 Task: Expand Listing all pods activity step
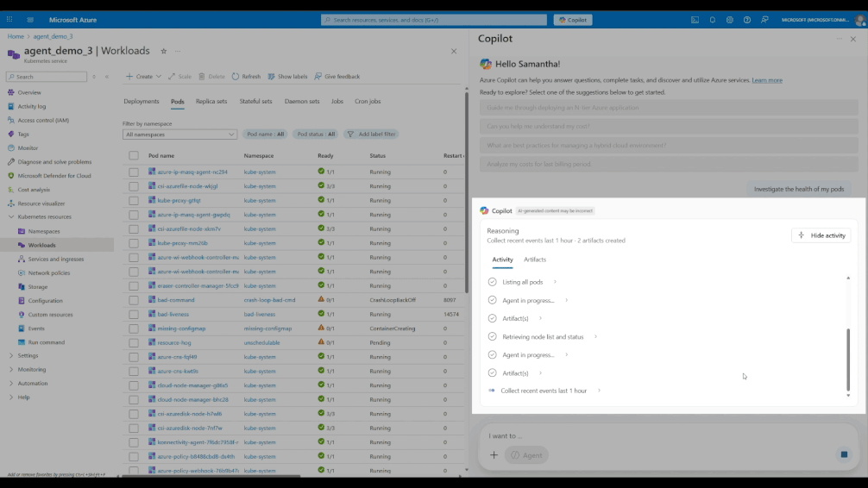tap(556, 282)
